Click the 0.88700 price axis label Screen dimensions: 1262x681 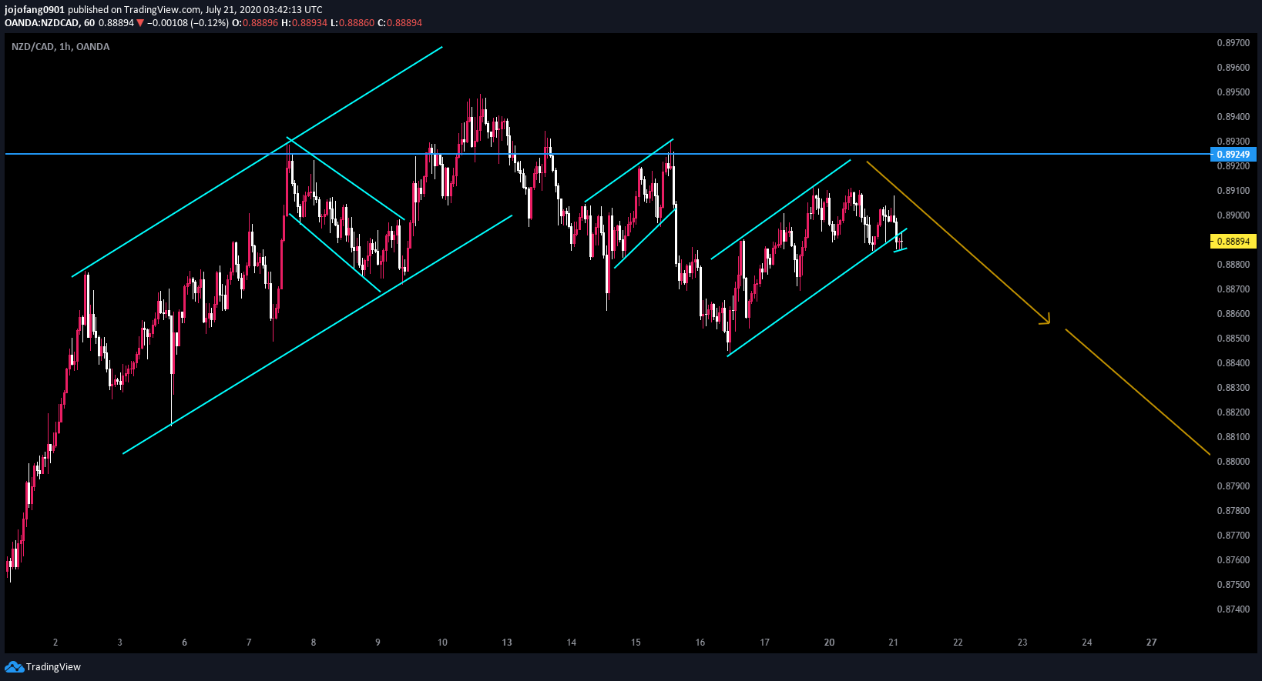[x=1233, y=289]
